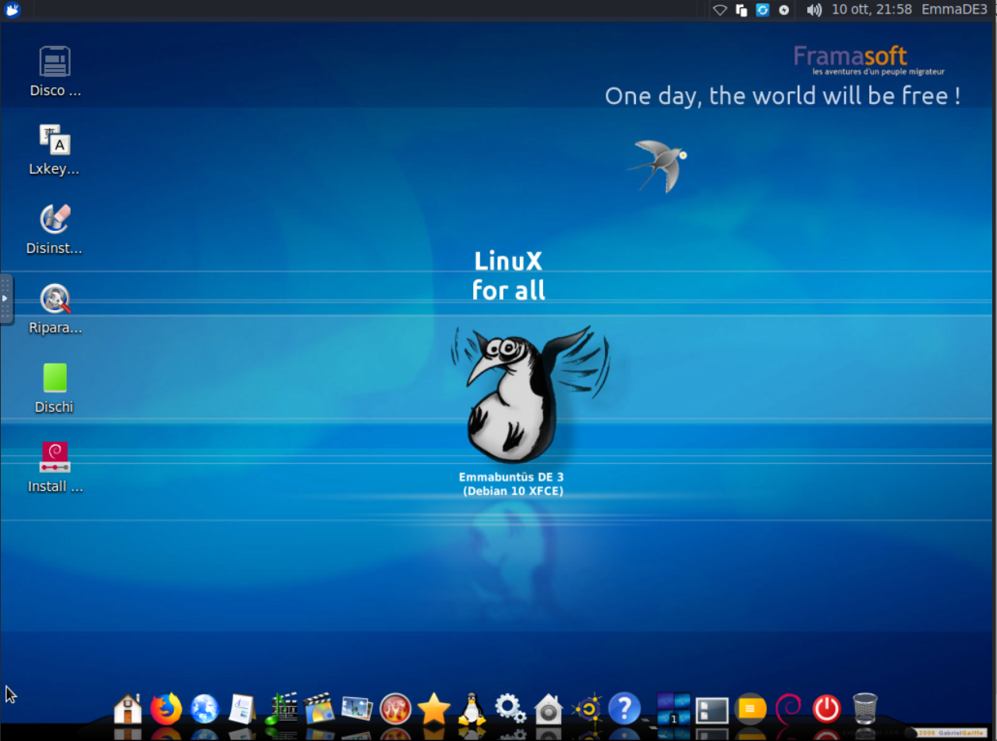Click the volume speaker icon
The height and width of the screenshot is (741, 997).
(814, 10)
